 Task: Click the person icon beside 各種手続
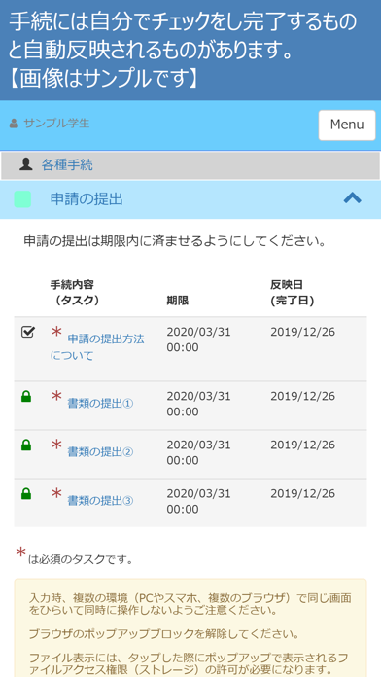tap(26, 164)
